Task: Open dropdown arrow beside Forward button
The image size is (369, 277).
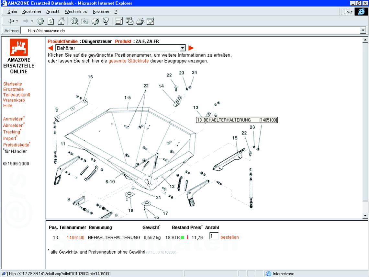Action: pos(32,21)
